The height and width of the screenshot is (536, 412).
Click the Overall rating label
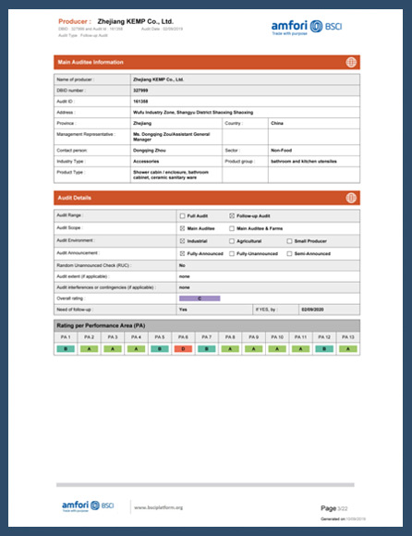point(71,298)
